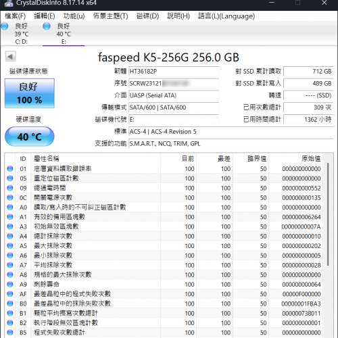Click the CrystalDiskInfo app icon in title bar
Screen dimensions: 338x338
[9, 3]
